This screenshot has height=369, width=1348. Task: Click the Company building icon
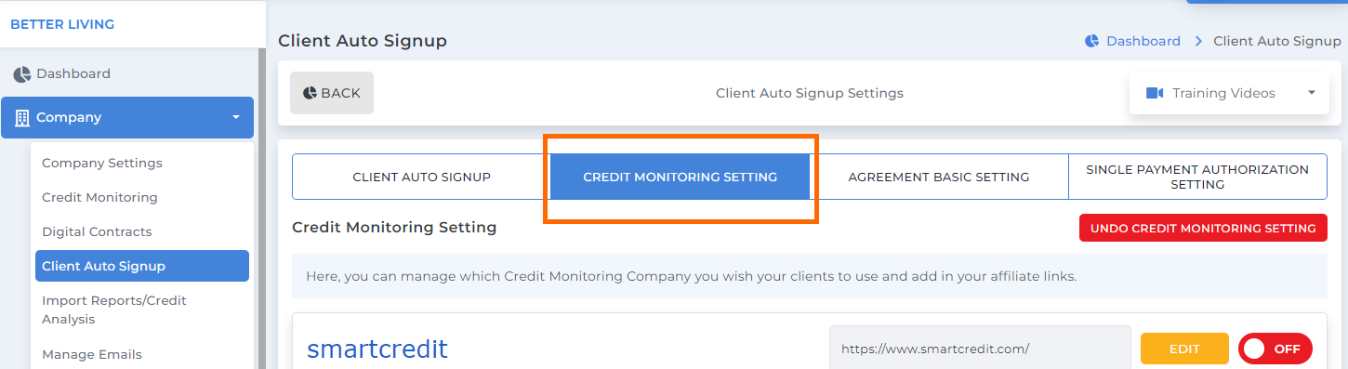(22, 118)
